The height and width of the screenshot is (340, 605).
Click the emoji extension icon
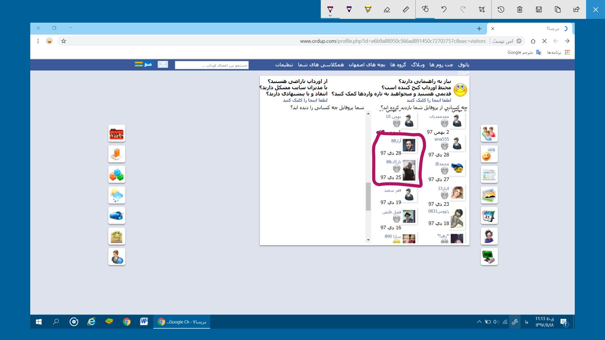[x=49, y=41]
